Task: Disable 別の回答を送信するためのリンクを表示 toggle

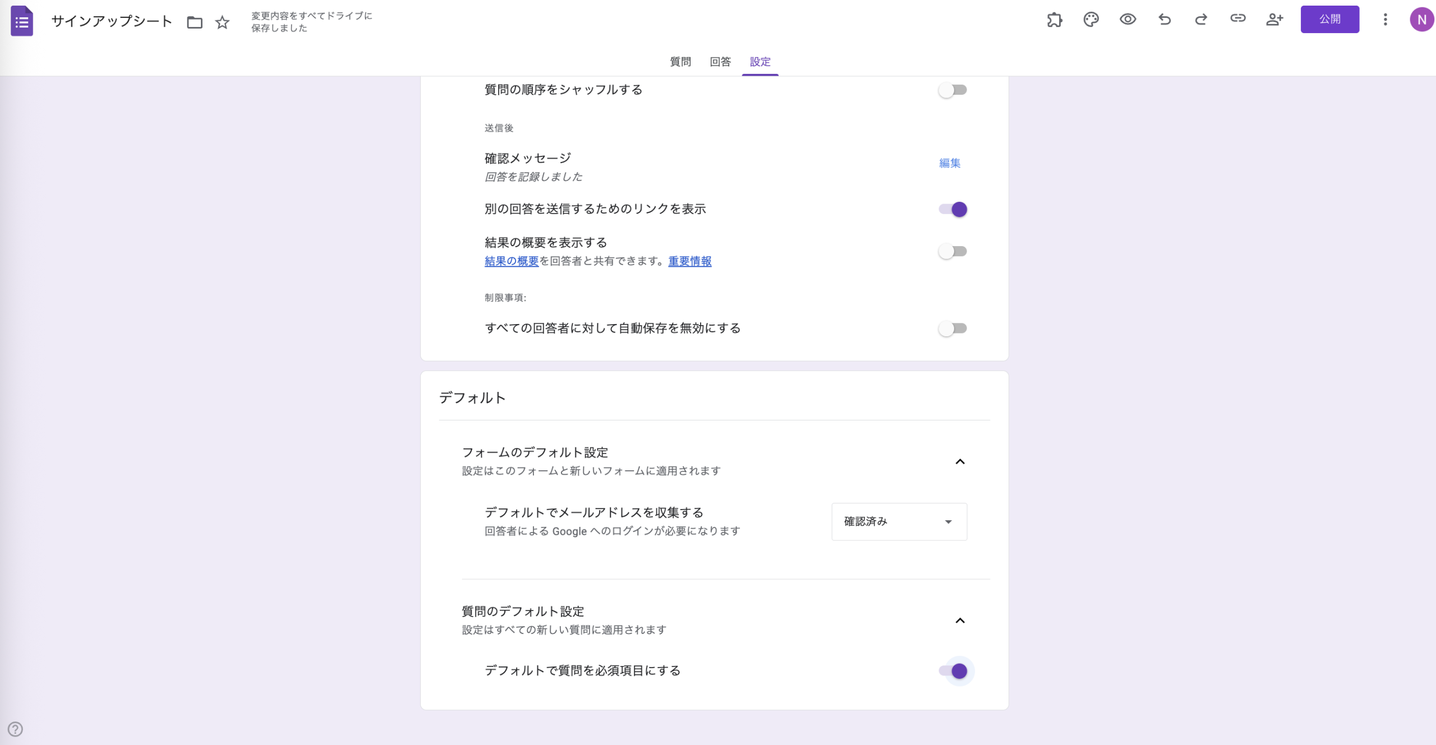Action: click(x=952, y=209)
